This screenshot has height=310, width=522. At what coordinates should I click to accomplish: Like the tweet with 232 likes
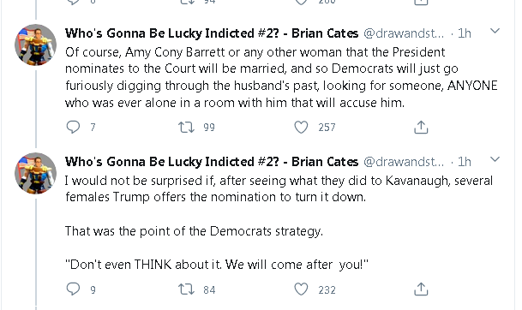click(x=301, y=289)
